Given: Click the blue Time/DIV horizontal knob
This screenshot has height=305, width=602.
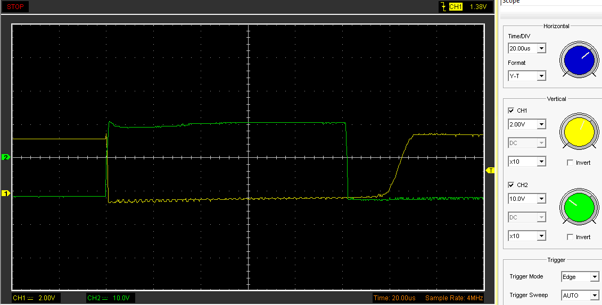Looking at the screenshot, I should (x=579, y=60).
